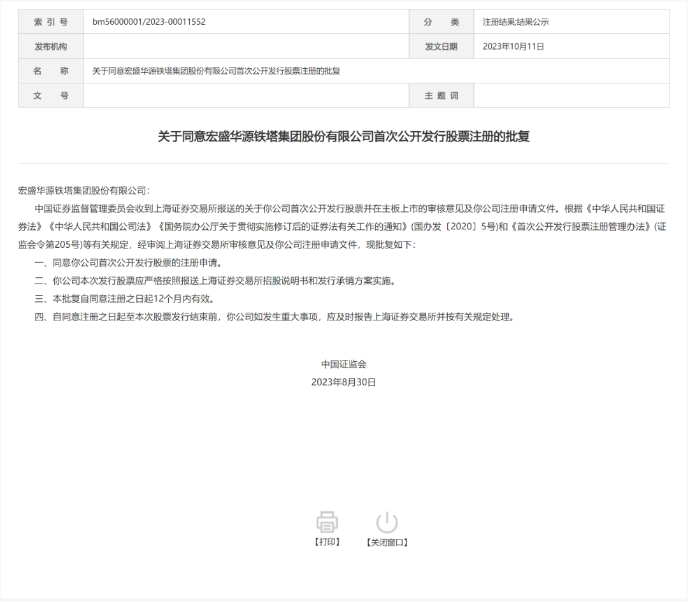Click the document name in the table

(x=216, y=71)
